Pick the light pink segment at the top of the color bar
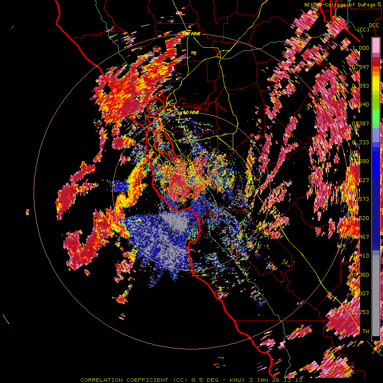 tap(376, 45)
